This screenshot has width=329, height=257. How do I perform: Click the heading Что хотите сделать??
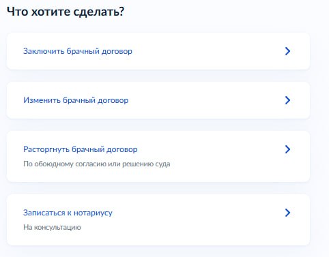coord(66,12)
